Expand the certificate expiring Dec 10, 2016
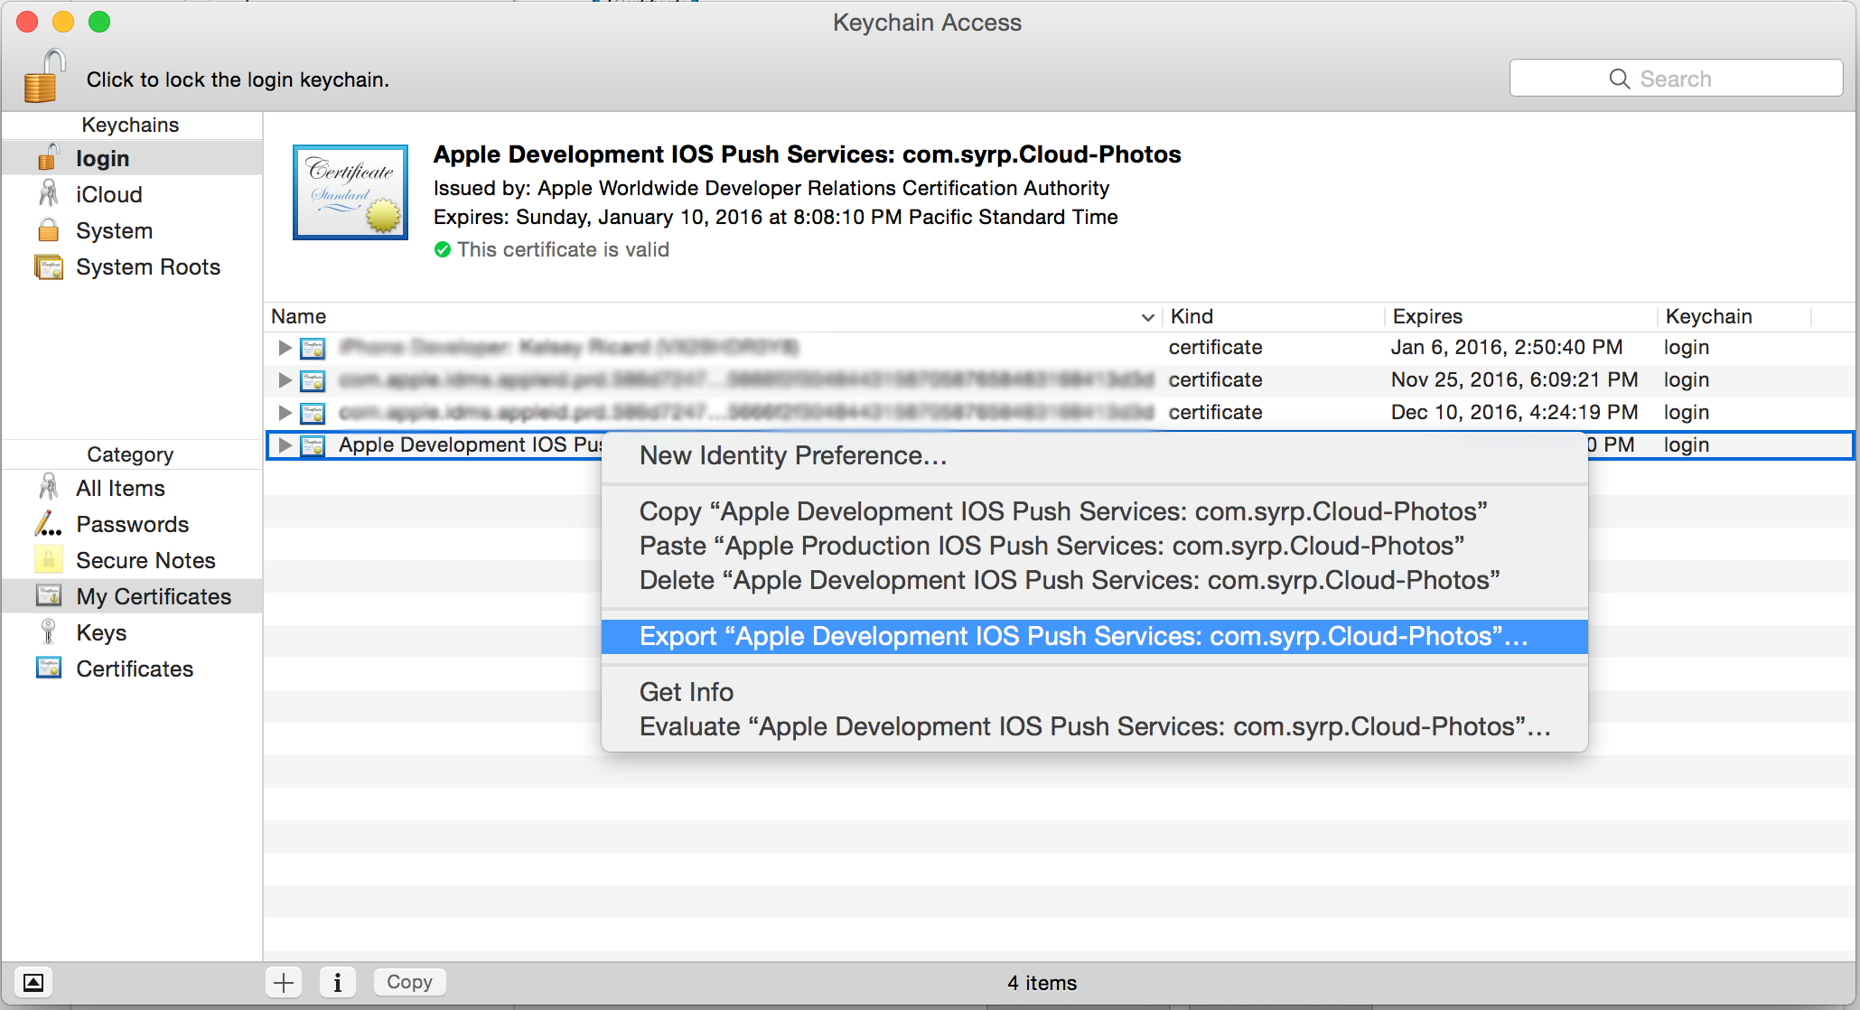 point(285,413)
